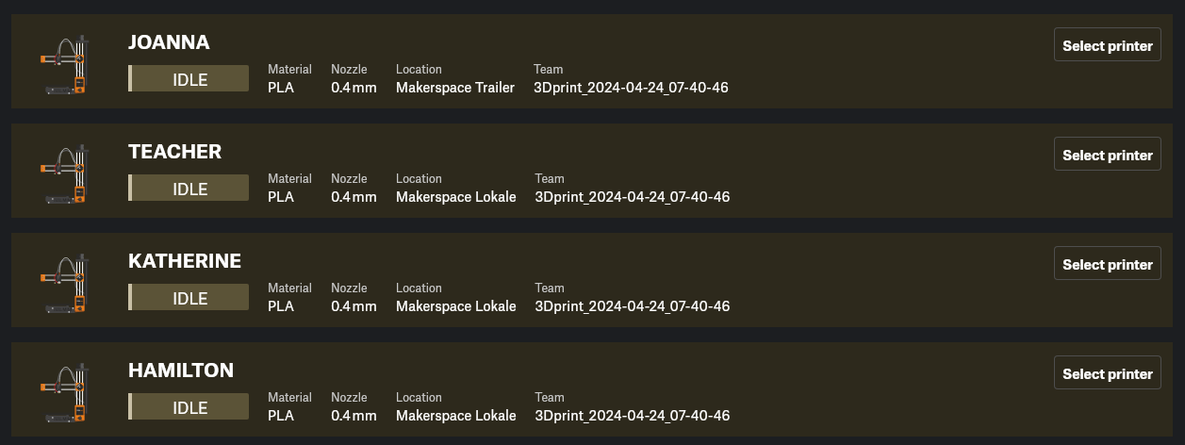The width and height of the screenshot is (1185, 445).
Task: Click Makerspace Trailer location for JOANNA
Action: (455, 88)
